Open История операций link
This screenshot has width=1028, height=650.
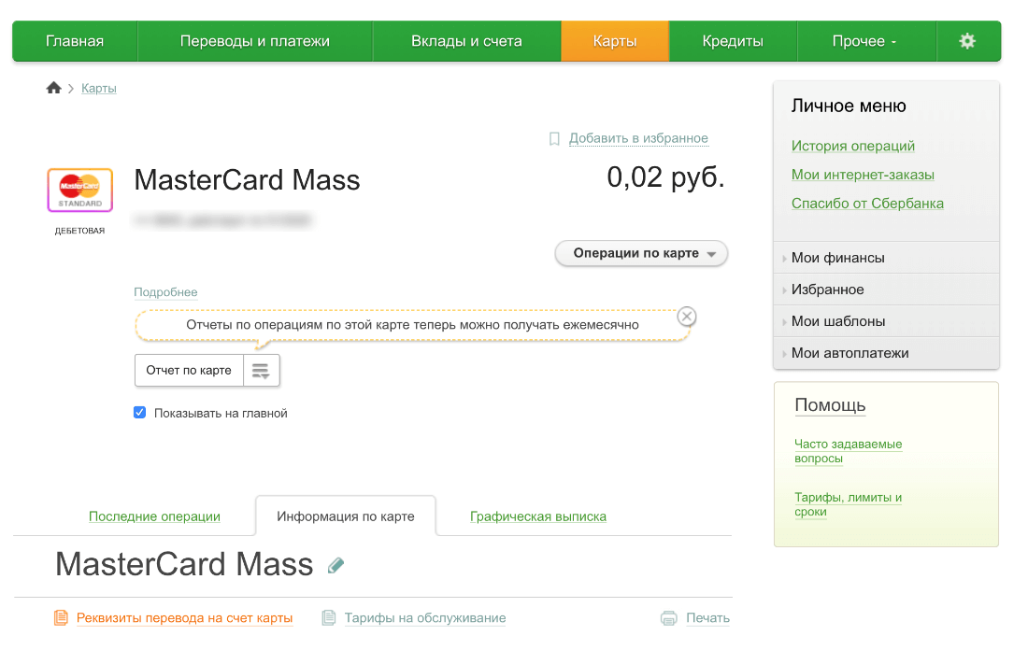click(853, 146)
